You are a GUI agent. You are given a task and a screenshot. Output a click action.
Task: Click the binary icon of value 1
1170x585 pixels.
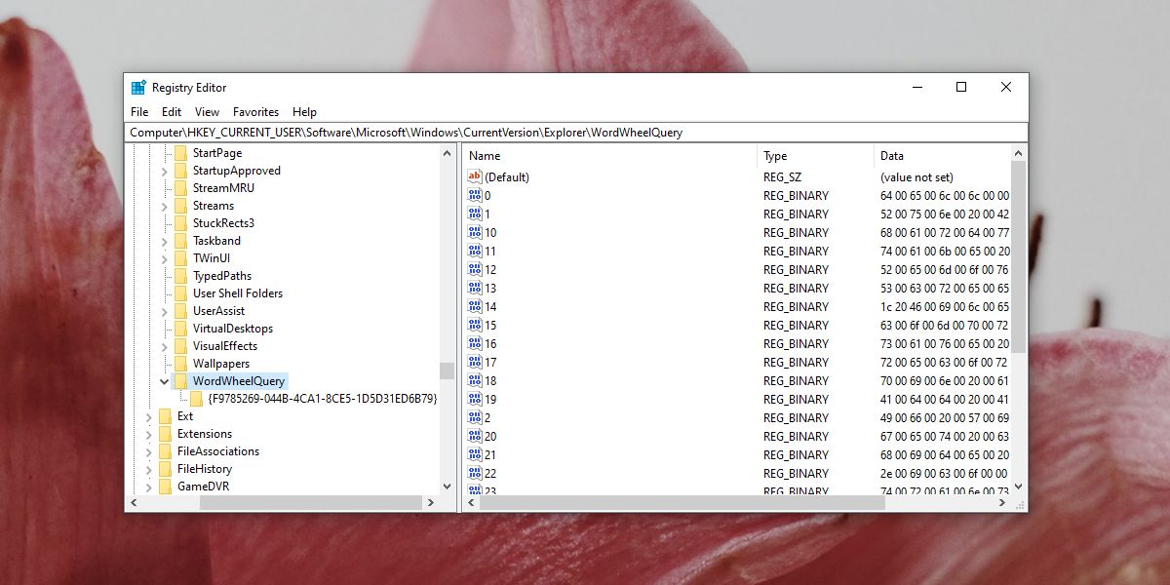click(475, 214)
